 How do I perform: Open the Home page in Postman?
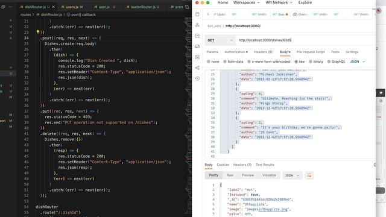click(223, 2)
